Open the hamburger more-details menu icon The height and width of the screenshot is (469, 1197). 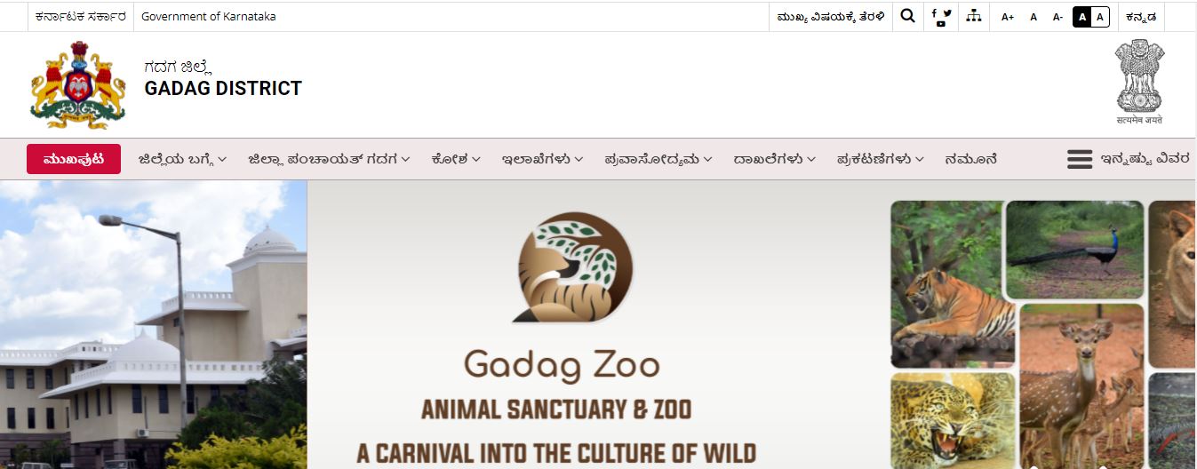pos(1080,159)
